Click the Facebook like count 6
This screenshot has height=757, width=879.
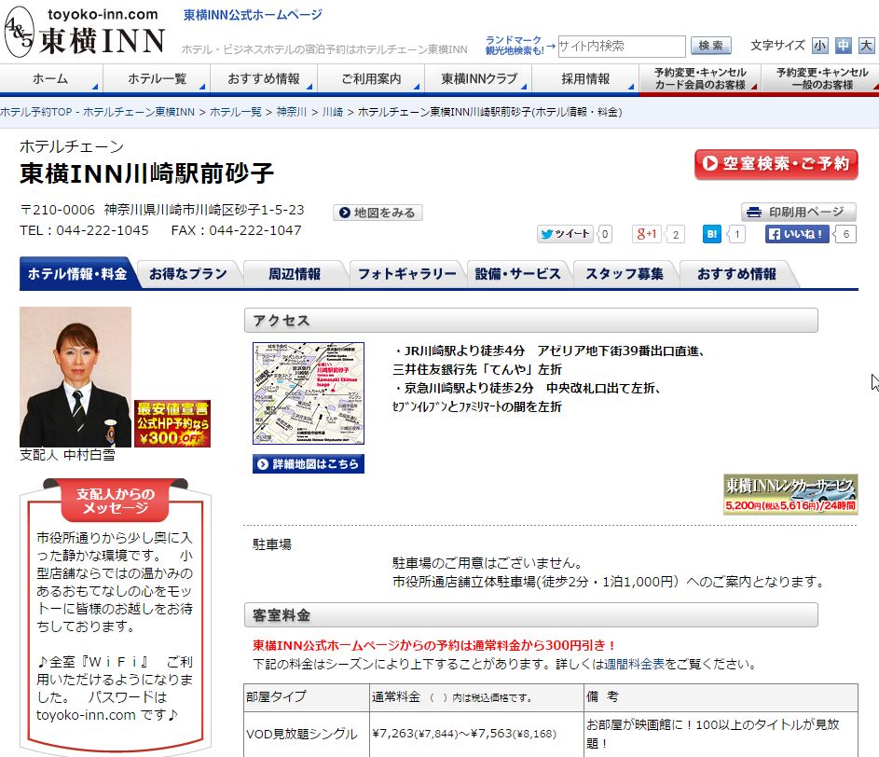[x=846, y=234]
